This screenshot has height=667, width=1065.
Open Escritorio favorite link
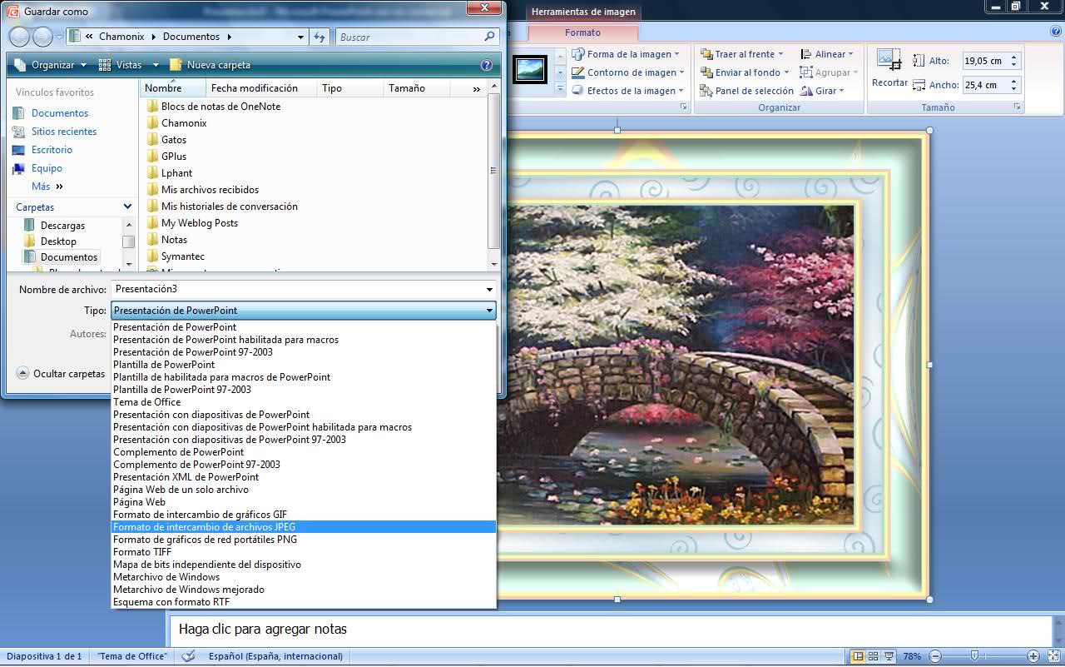pos(52,150)
